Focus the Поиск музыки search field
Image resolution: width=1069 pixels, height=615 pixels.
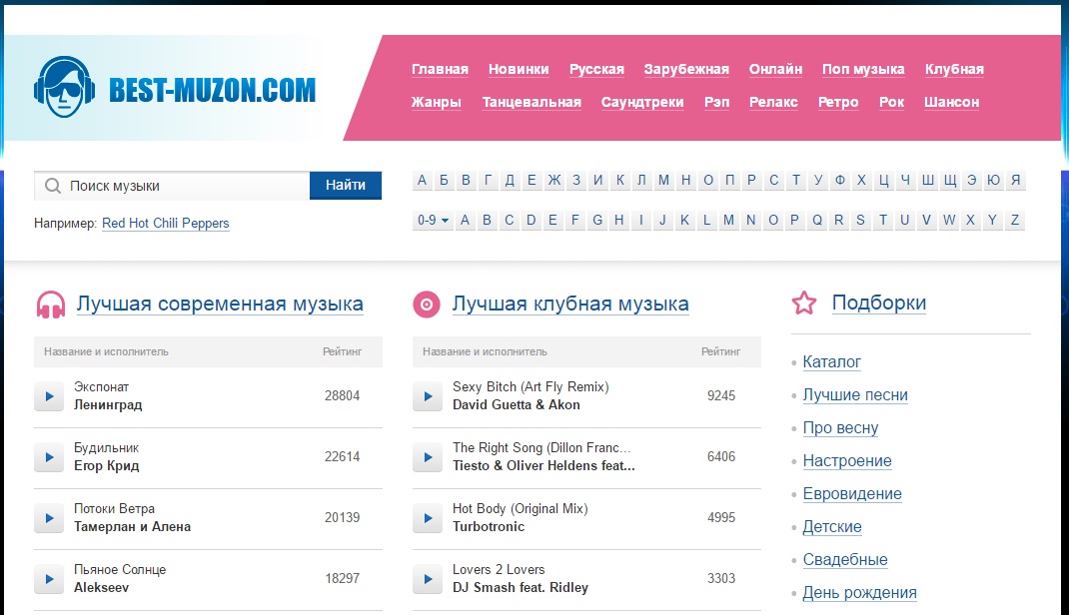[x=185, y=186]
